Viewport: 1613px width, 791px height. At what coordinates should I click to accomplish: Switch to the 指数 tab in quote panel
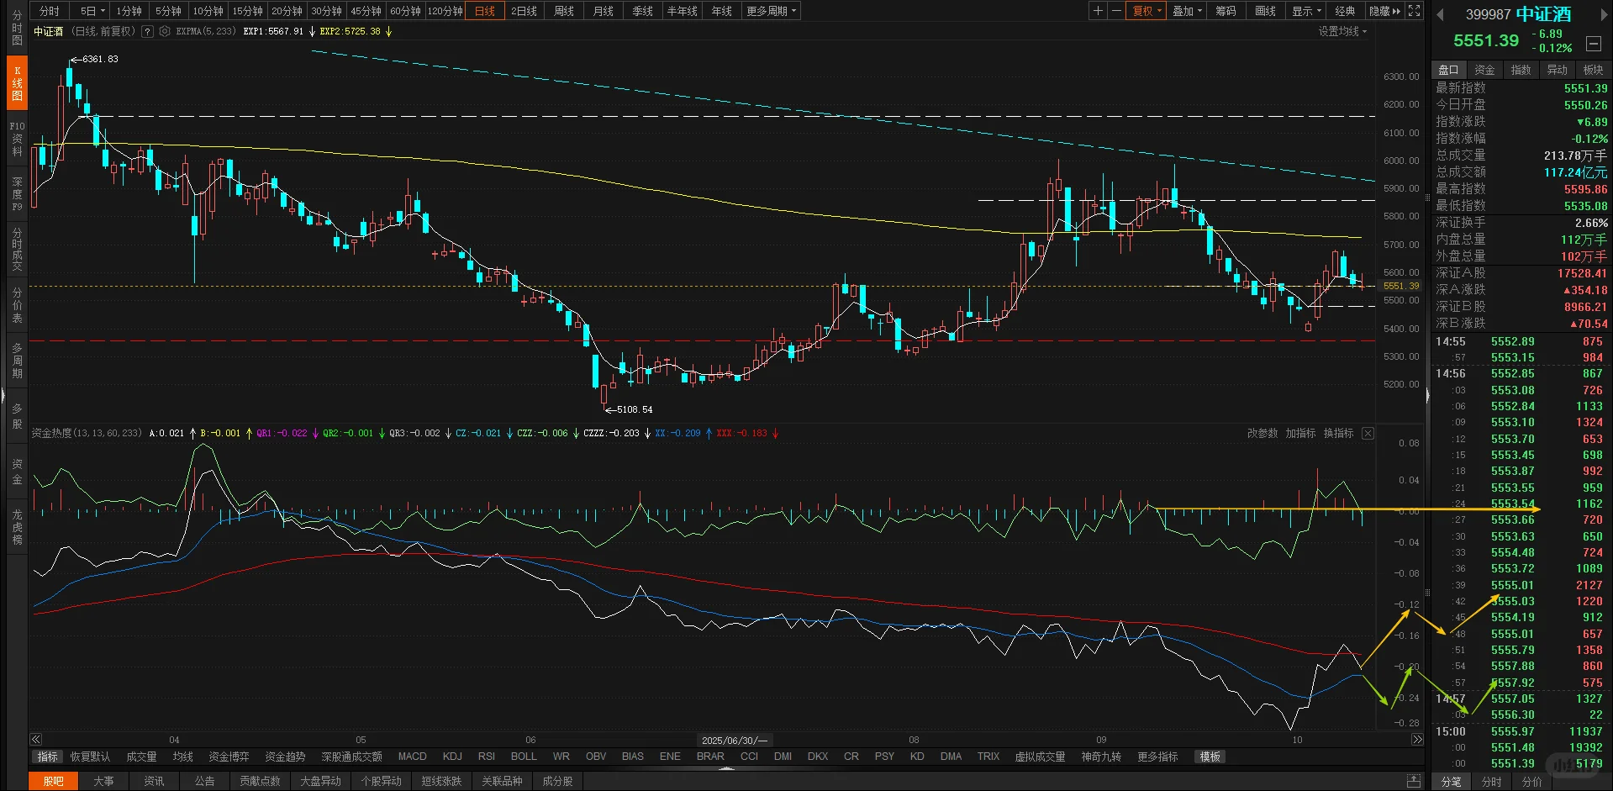(1521, 70)
